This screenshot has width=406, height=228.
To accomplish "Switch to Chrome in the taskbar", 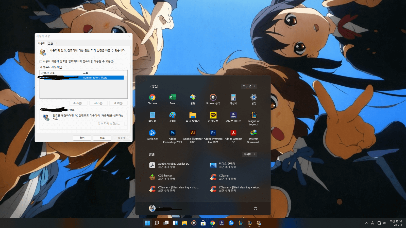I will point(212,223).
